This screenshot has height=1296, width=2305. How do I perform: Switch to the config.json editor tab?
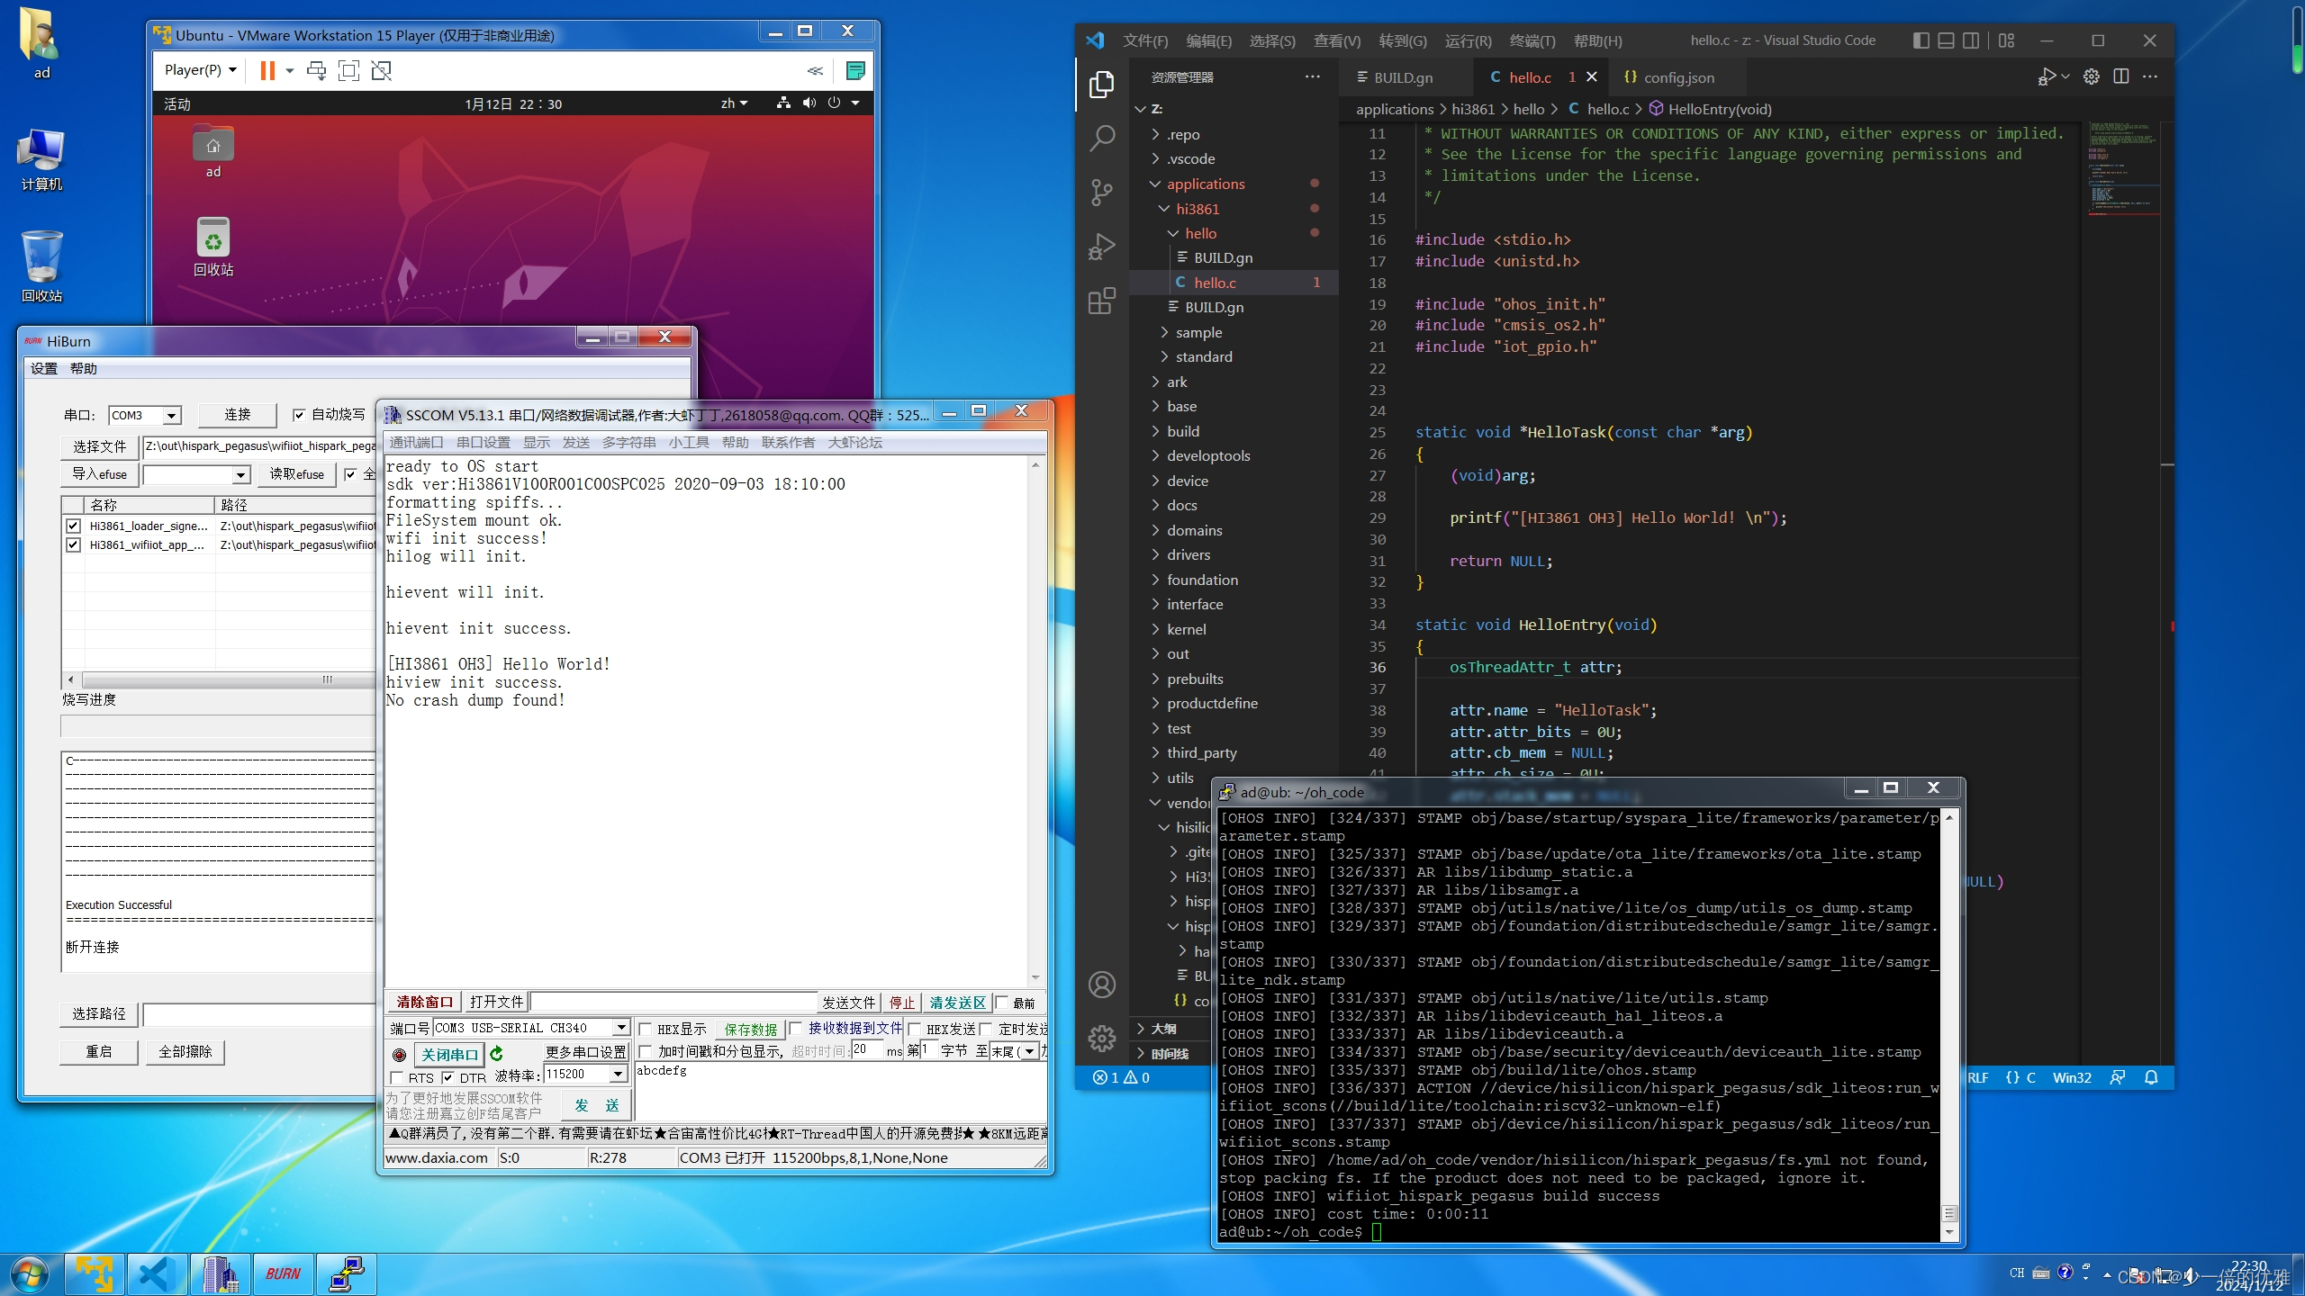1677,77
